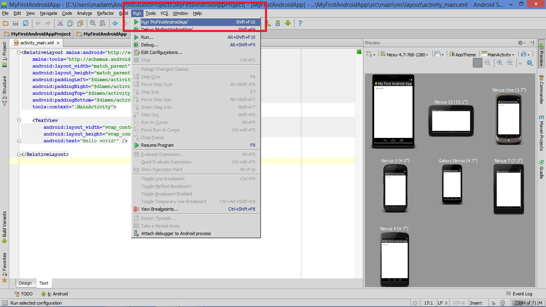The image size is (546, 307).
Task: Show more preview toolbar actions chevron
Action: click(x=520, y=63)
